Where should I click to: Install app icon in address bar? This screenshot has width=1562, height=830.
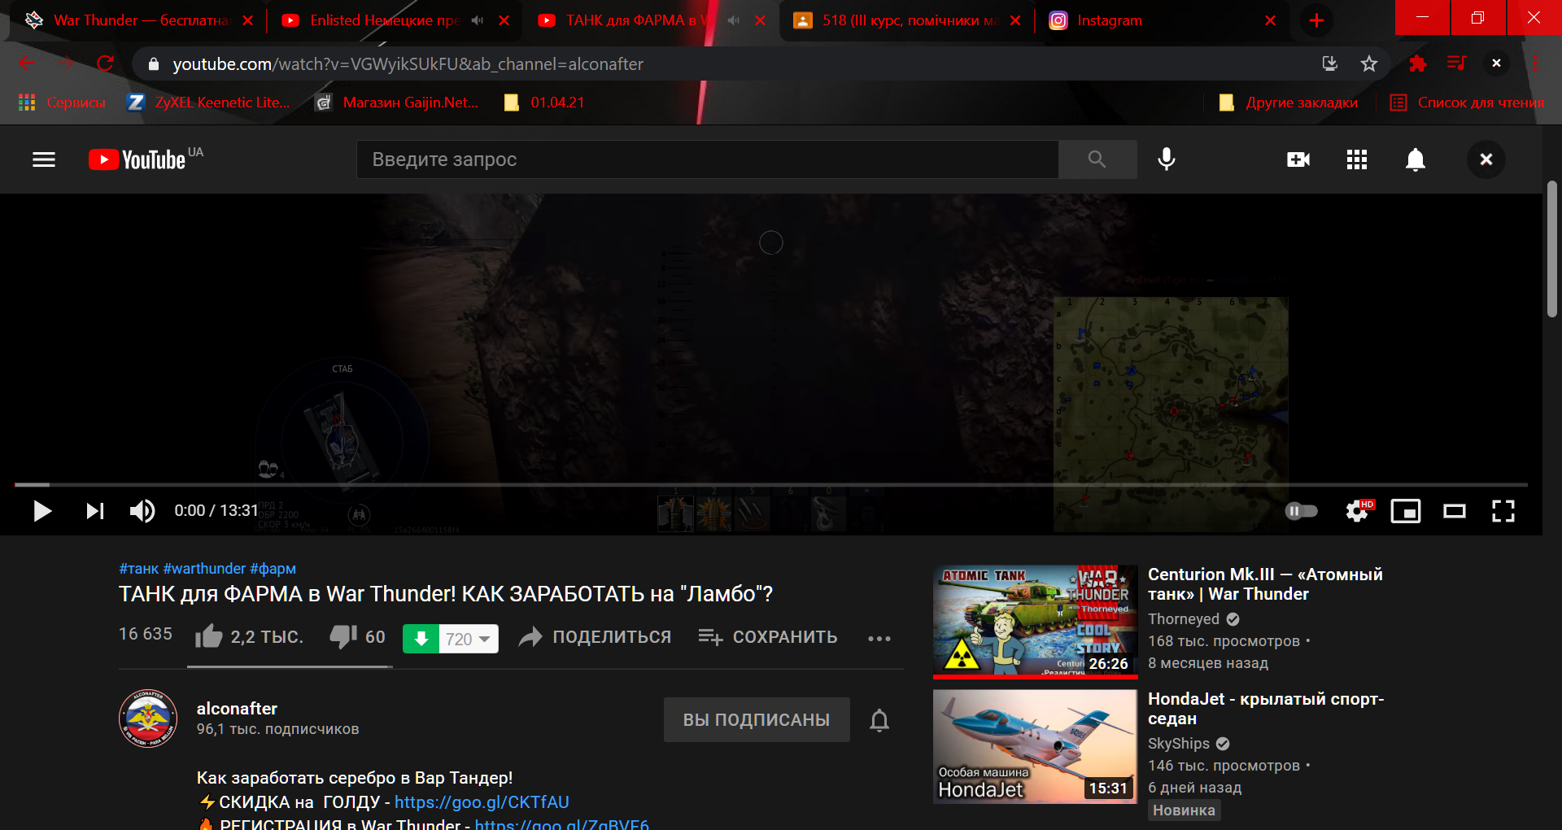pos(1330,63)
